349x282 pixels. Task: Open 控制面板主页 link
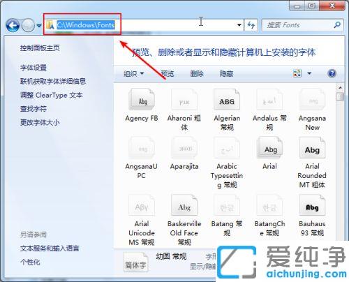[x=40, y=48]
